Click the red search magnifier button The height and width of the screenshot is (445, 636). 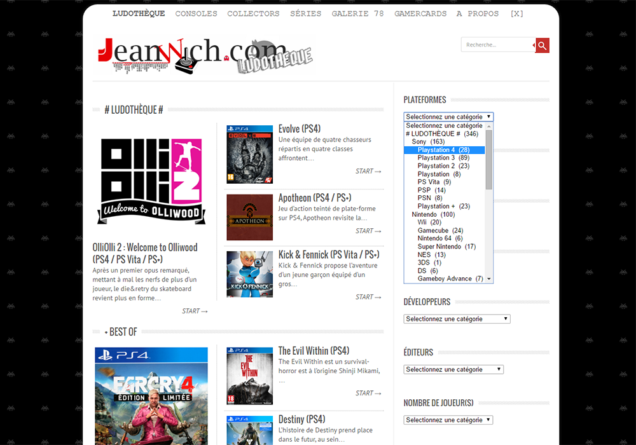click(542, 45)
